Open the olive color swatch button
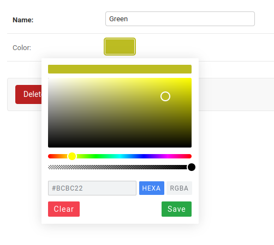274x245 pixels. point(120,46)
